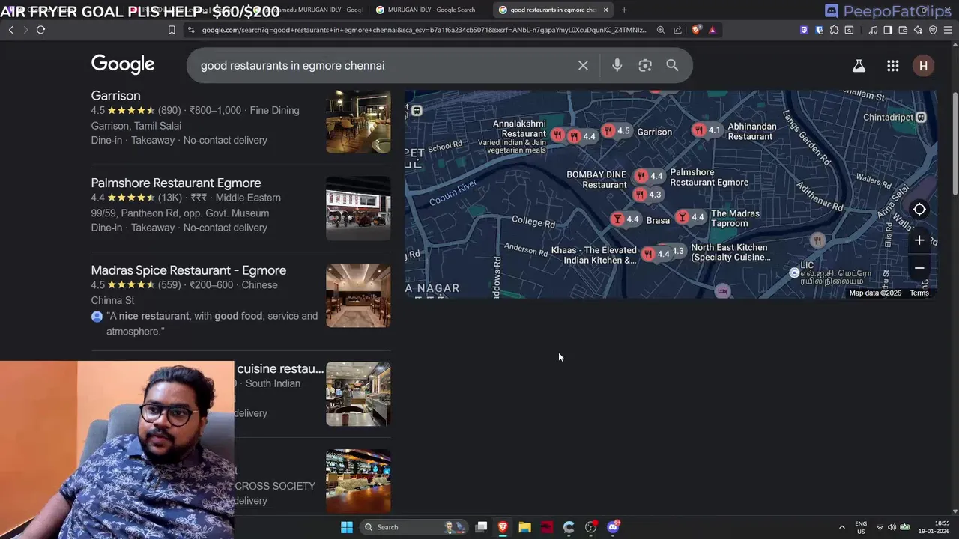
Task: Select Palmshore Restaurant Egmore map pin
Action: pos(649,177)
